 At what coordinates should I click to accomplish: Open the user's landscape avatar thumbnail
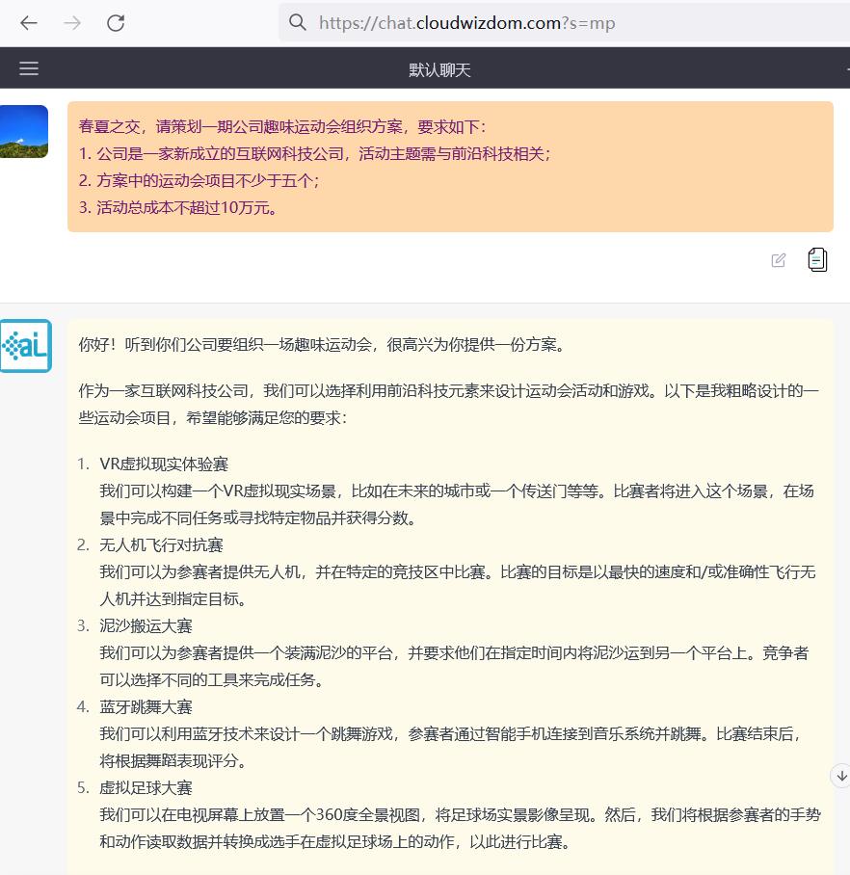(23, 129)
